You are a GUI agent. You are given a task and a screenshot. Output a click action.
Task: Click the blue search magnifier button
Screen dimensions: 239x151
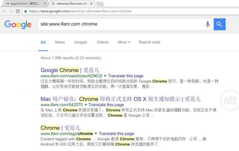pos(219,24)
